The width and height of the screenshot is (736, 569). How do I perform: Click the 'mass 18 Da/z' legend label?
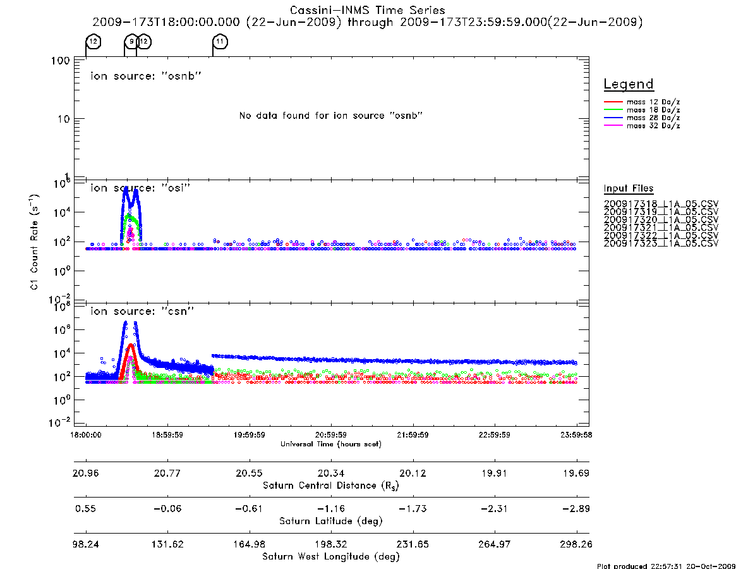pos(653,110)
